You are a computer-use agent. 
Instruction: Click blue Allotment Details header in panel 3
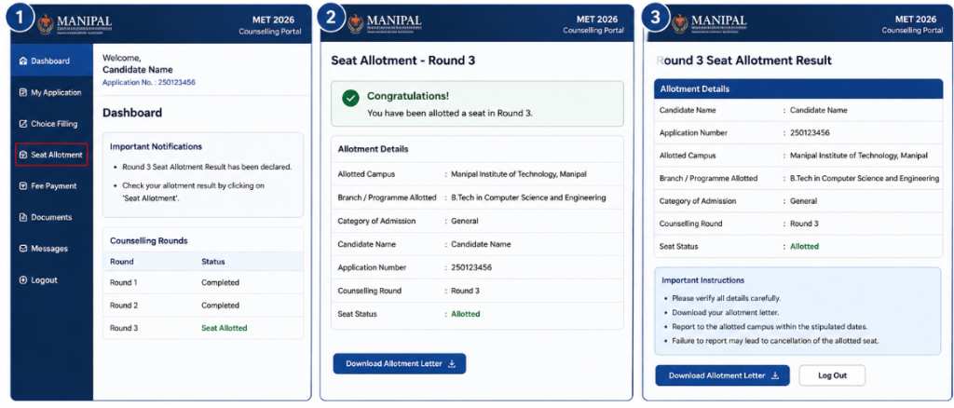(x=797, y=88)
